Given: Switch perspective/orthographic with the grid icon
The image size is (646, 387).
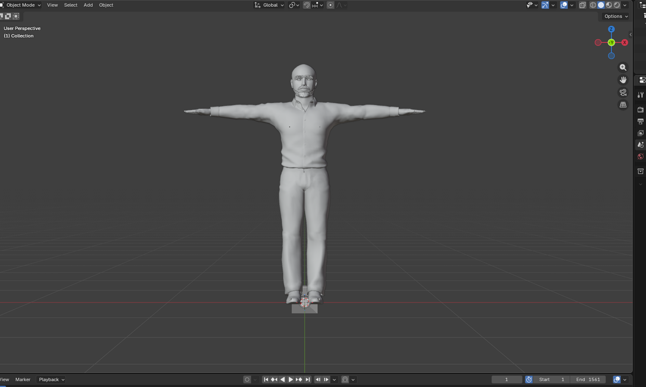Looking at the screenshot, I should (x=623, y=105).
